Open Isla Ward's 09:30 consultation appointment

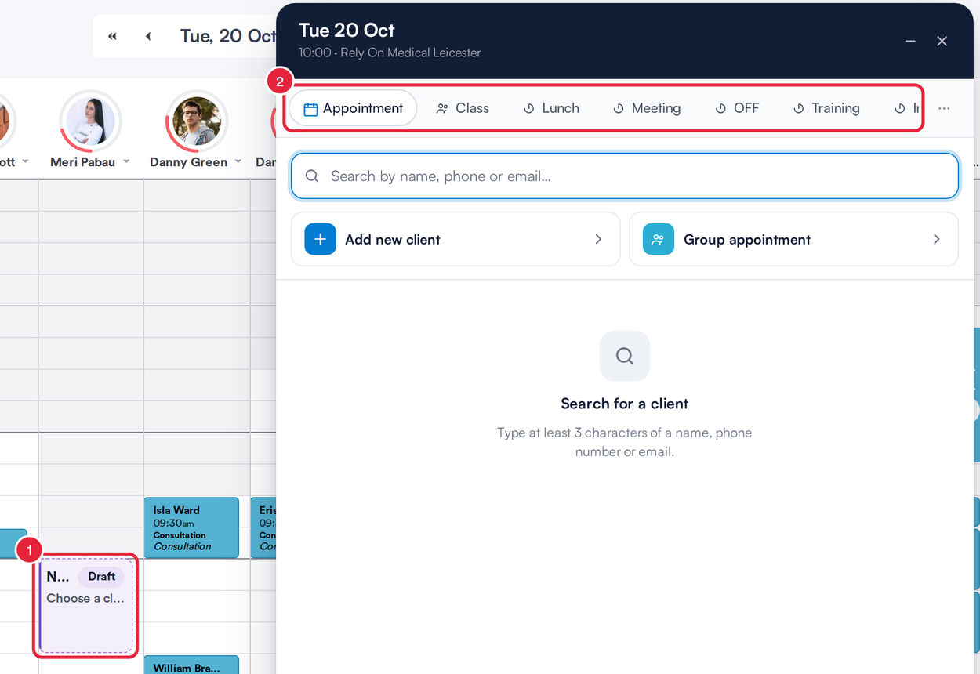tap(191, 527)
